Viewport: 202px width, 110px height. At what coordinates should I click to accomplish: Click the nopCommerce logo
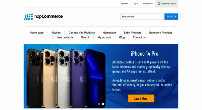tap(43, 17)
